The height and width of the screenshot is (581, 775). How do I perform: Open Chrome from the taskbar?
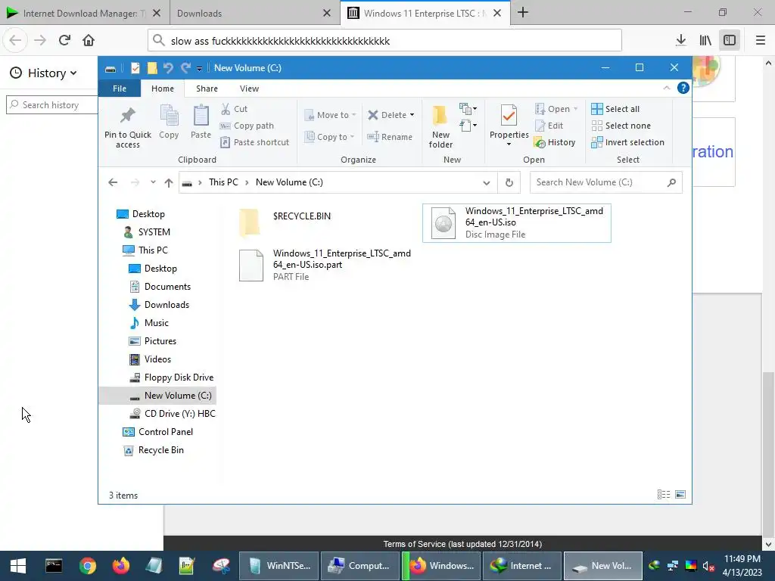88,566
